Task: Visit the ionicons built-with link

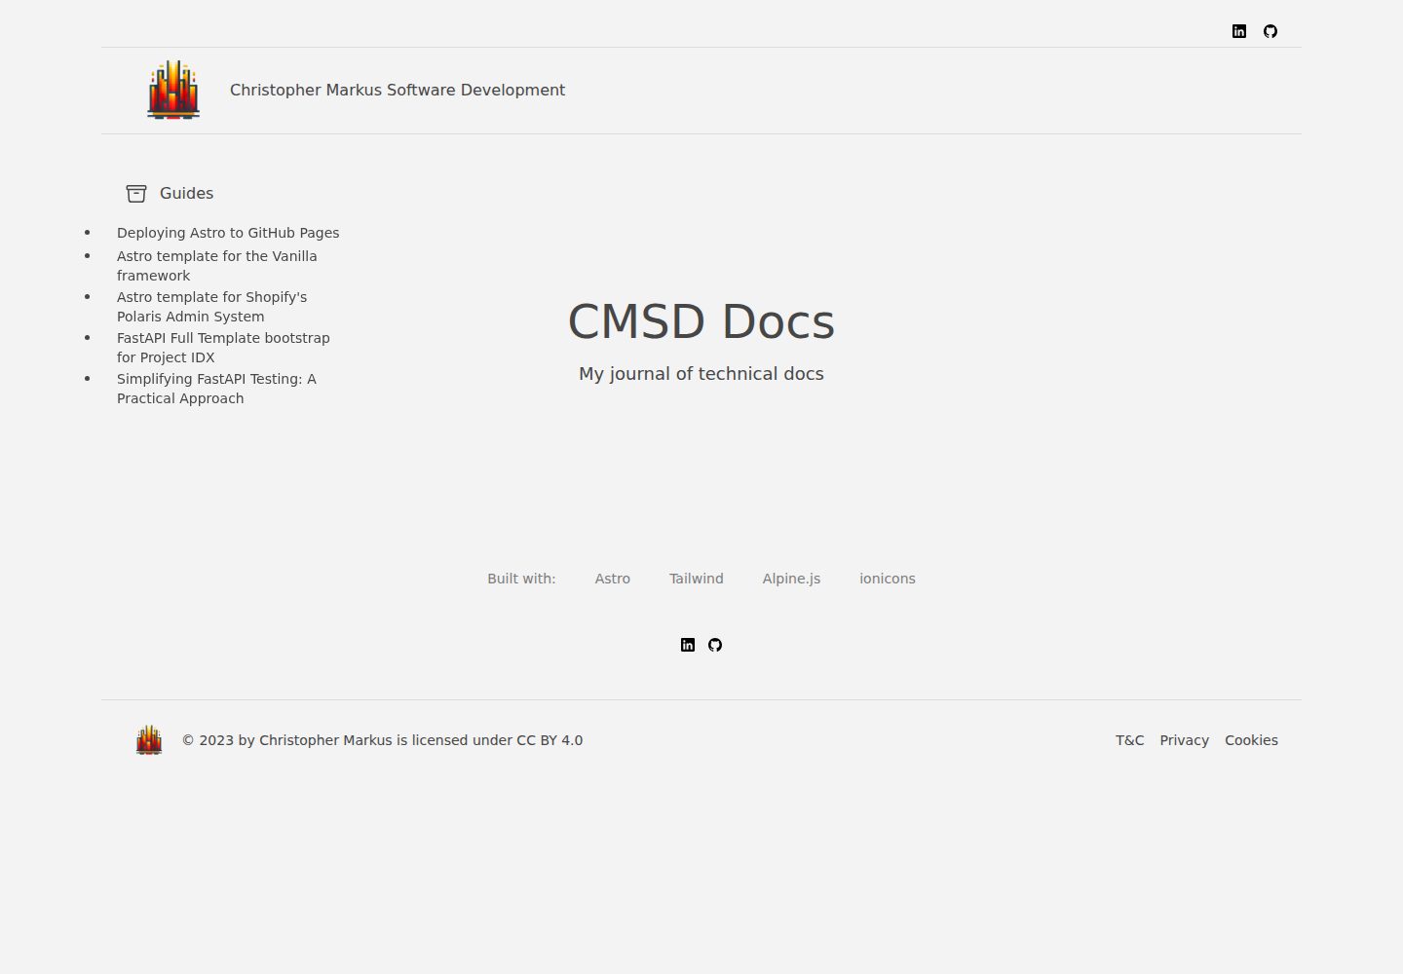Action: (888, 579)
